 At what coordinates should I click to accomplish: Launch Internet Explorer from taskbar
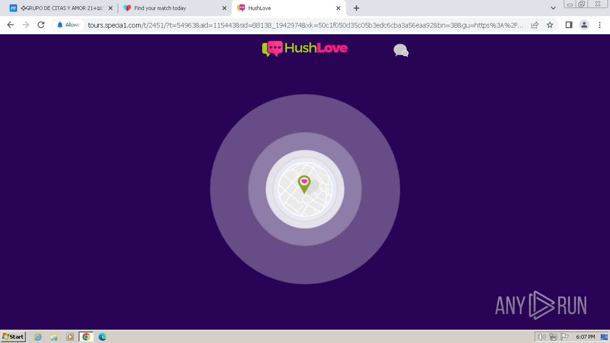[38, 337]
